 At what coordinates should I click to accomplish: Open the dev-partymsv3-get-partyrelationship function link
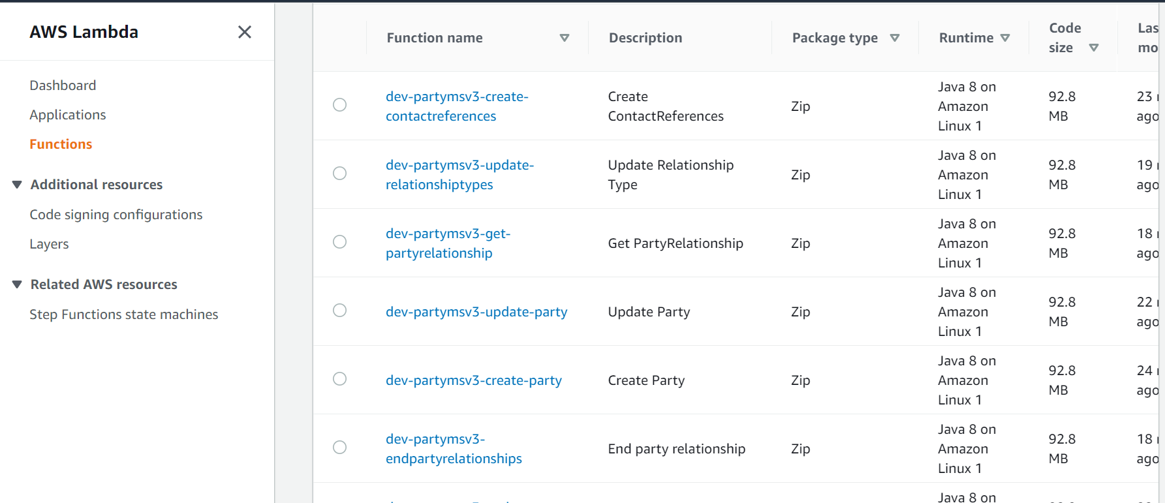pyautogui.click(x=448, y=243)
